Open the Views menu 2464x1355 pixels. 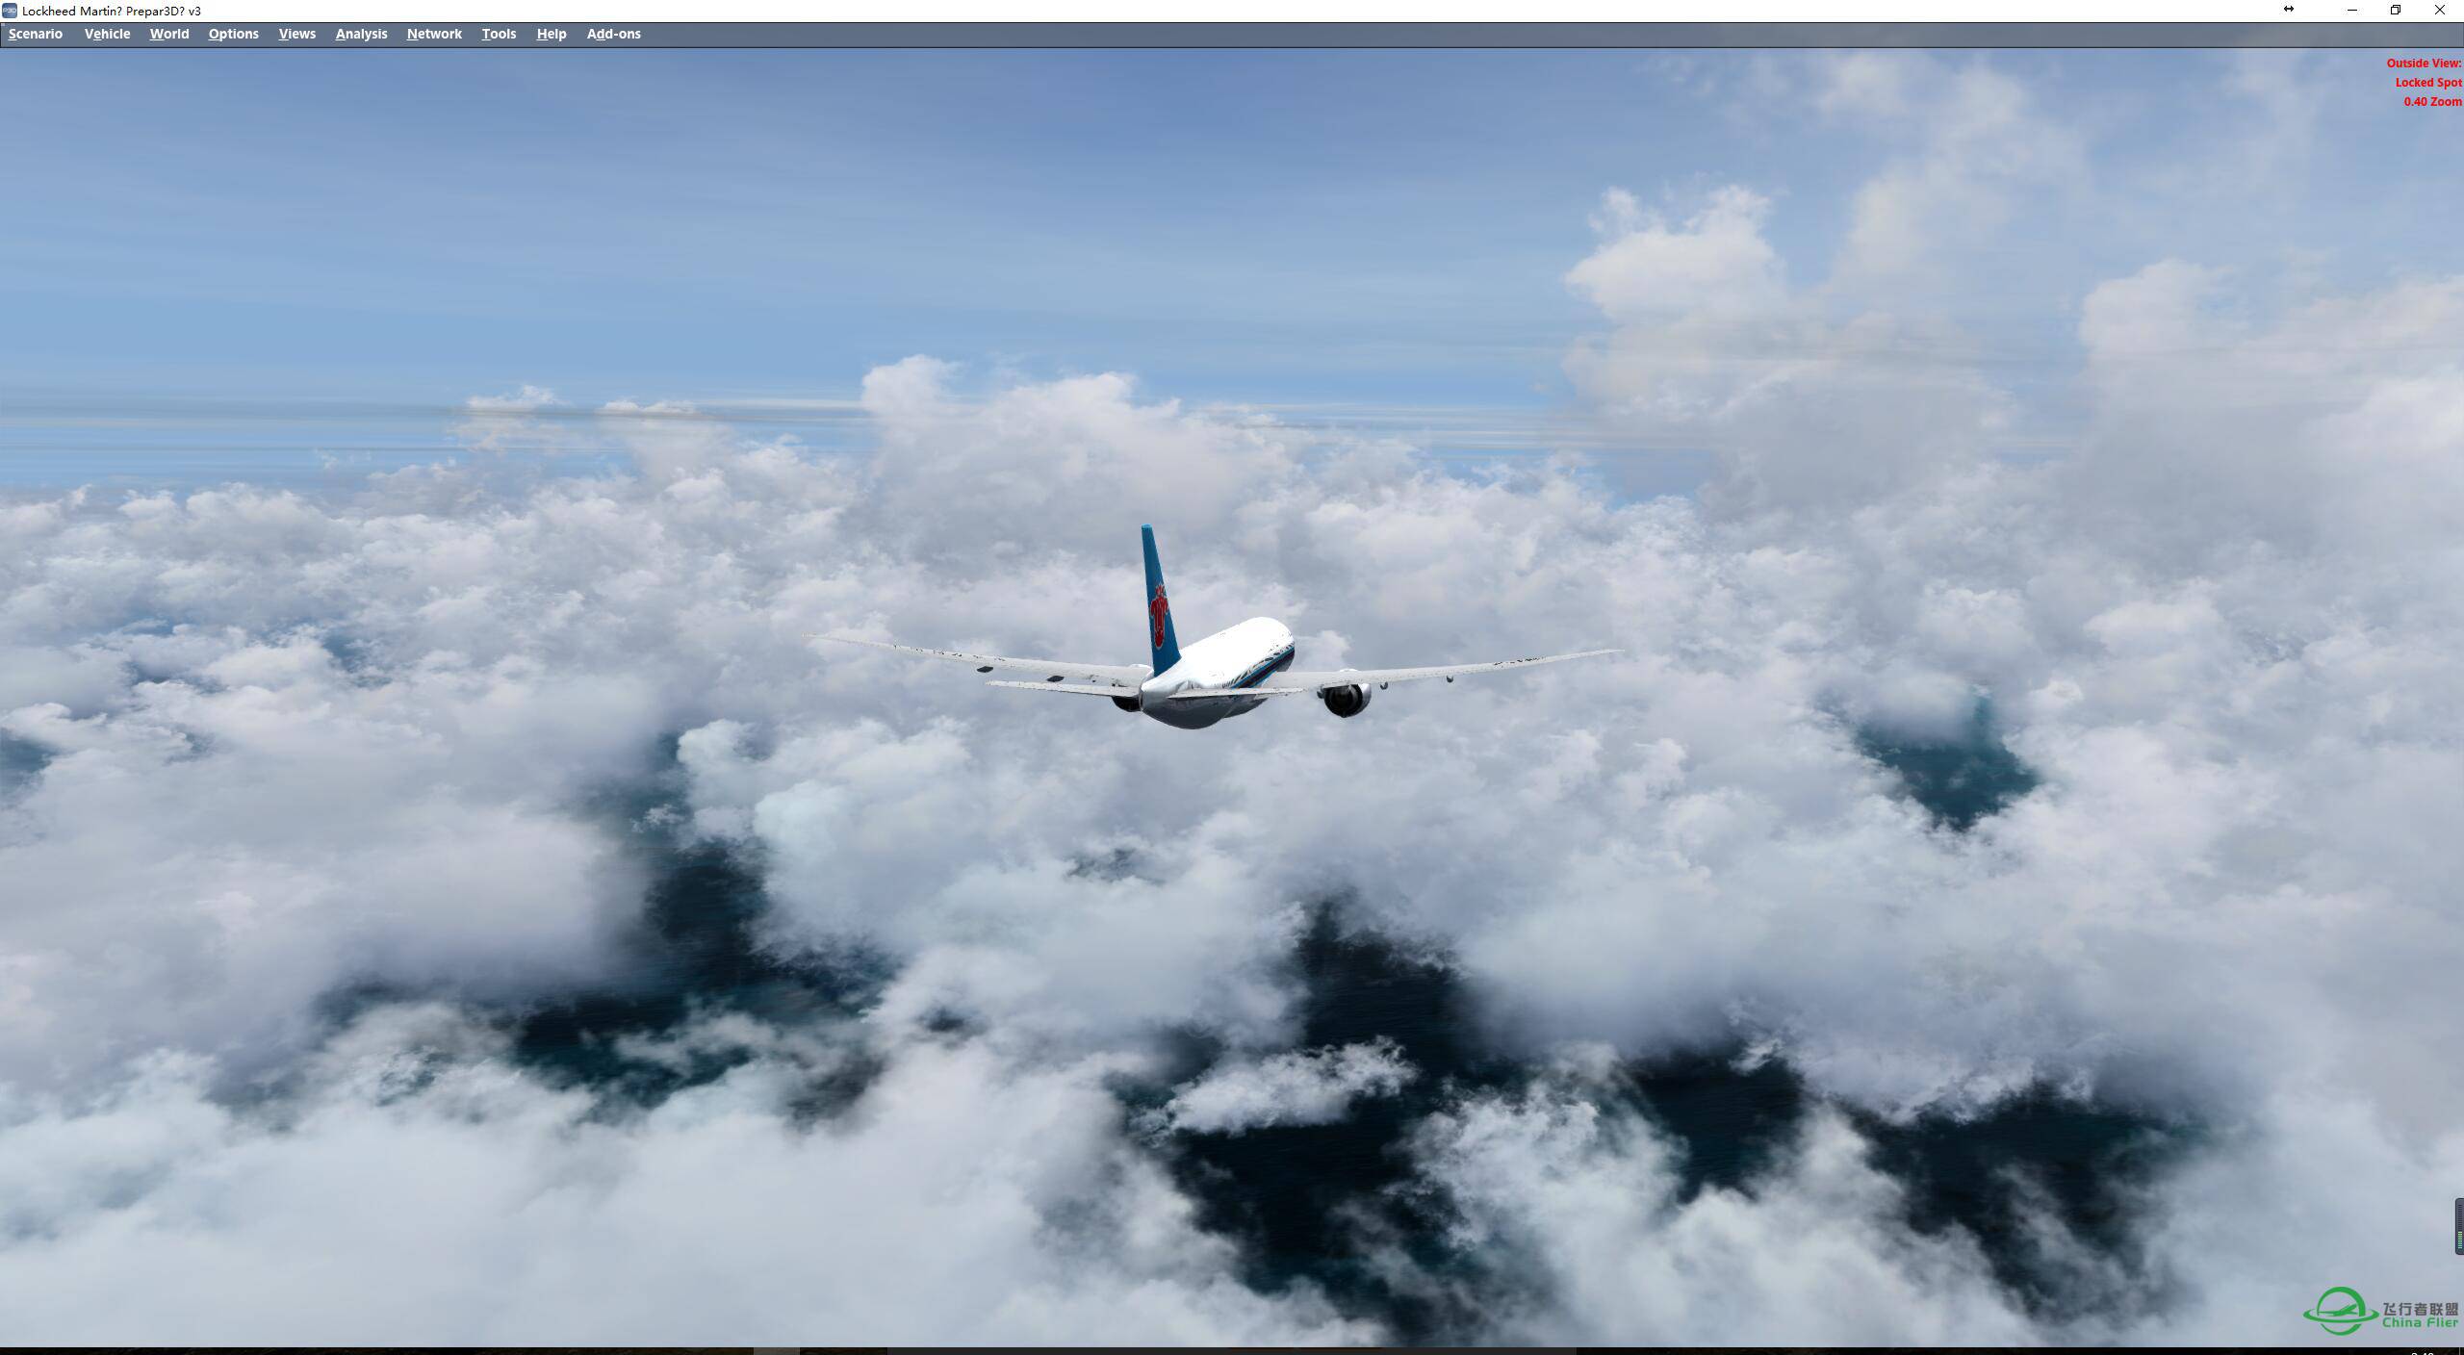(295, 34)
